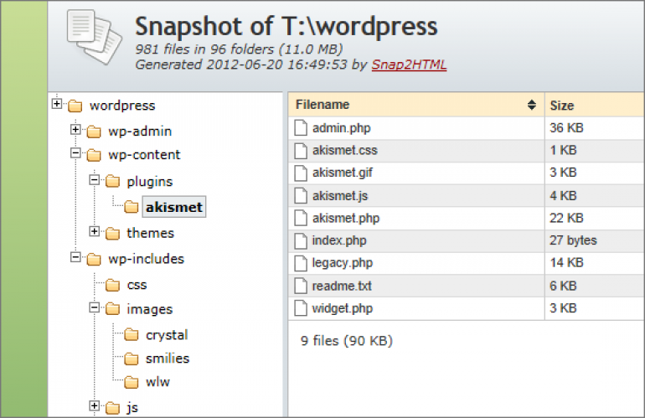
Task: Click the legacy.php filename
Action: tap(343, 263)
